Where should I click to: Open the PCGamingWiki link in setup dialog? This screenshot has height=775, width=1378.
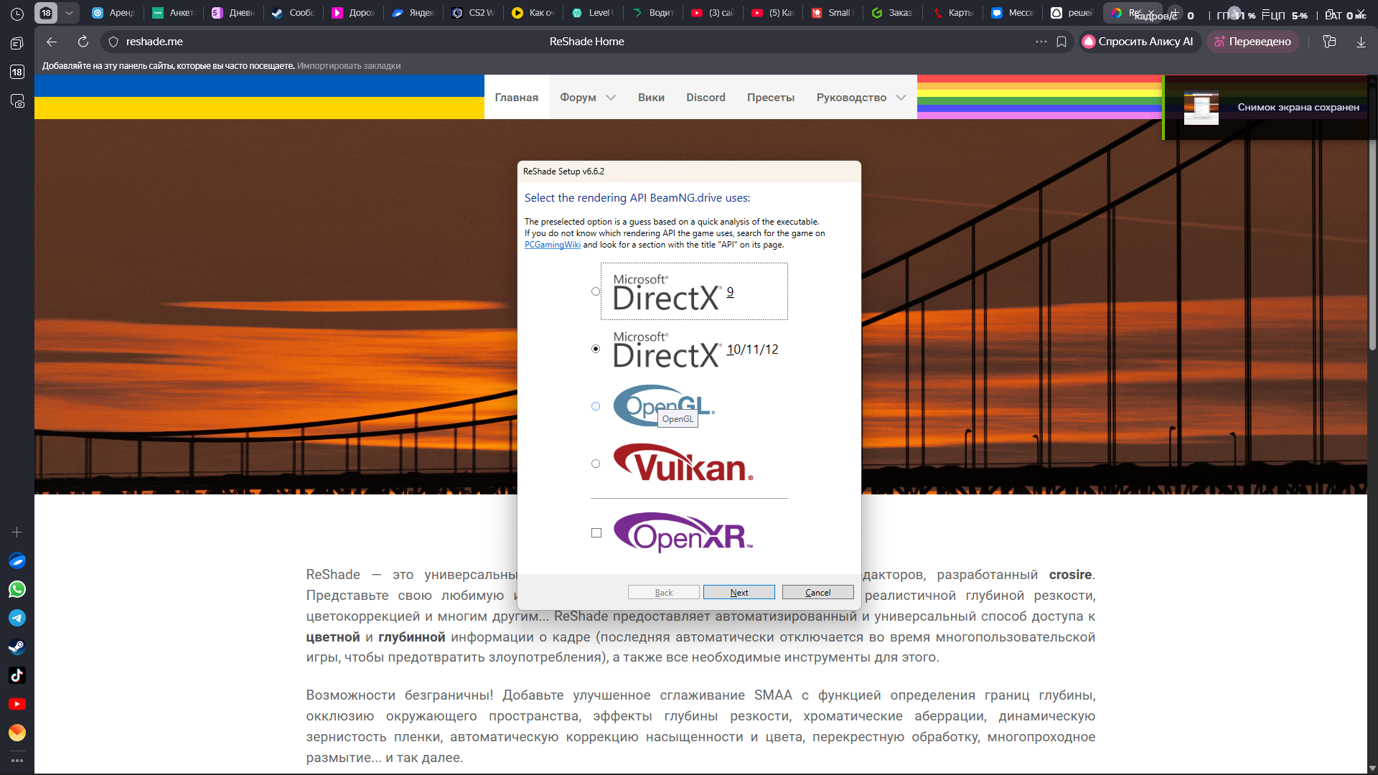click(552, 245)
